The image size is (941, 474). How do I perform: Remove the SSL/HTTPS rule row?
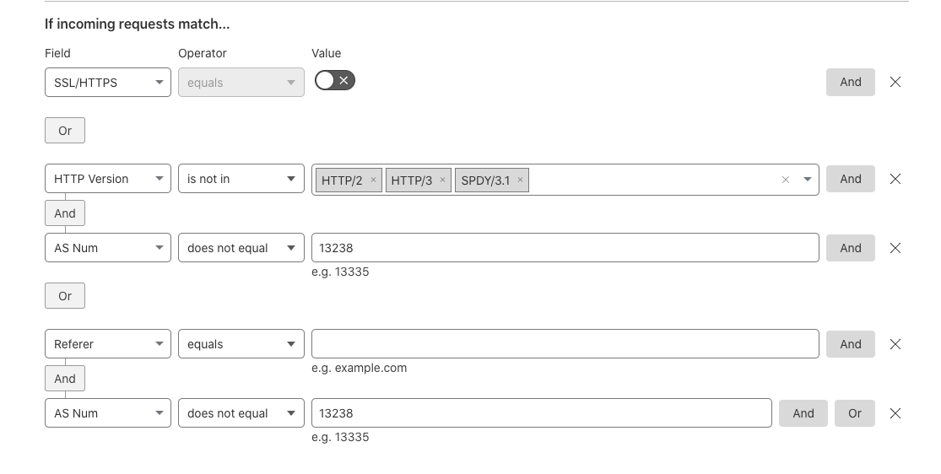(895, 82)
